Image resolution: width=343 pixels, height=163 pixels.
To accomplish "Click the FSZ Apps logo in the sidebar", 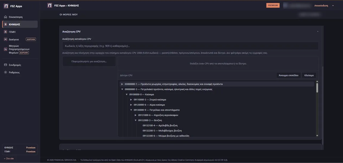I will pyautogui.click(x=6, y=6).
